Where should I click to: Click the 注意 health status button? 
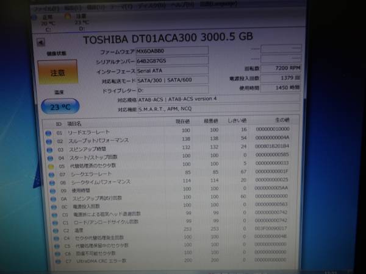pyautogui.click(x=58, y=72)
